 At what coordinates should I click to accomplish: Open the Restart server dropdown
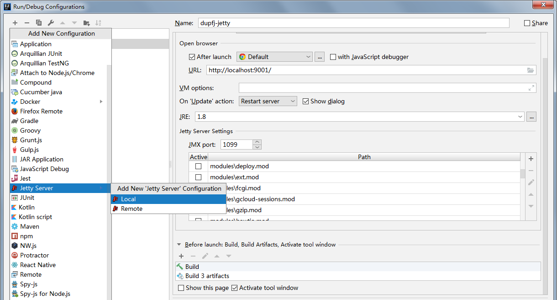(x=268, y=101)
